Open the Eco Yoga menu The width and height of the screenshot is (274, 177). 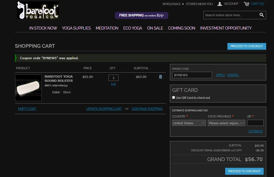(133, 28)
